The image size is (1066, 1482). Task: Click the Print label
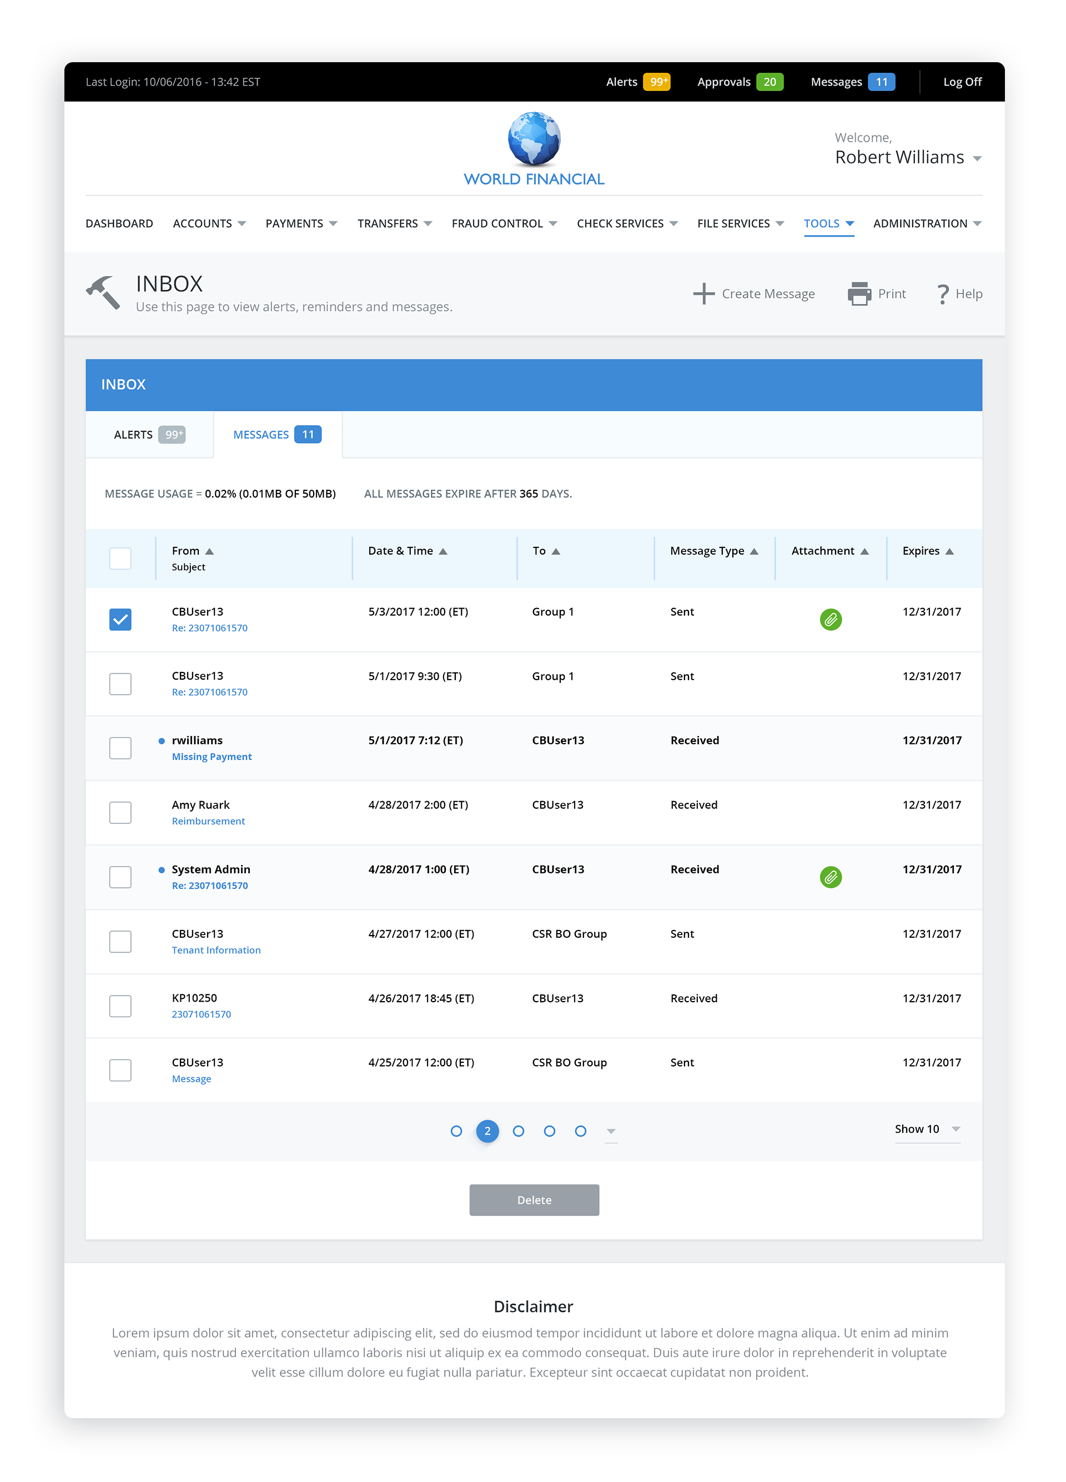(x=891, y=293)
